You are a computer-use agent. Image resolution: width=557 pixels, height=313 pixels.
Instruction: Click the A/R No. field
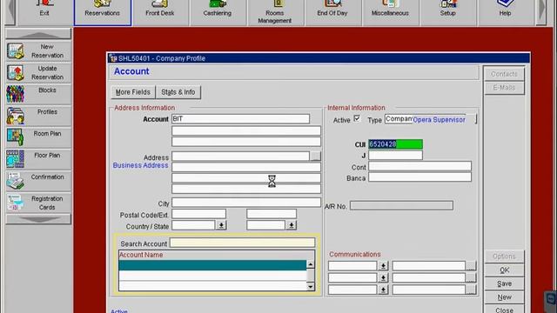tap(401, 205)
